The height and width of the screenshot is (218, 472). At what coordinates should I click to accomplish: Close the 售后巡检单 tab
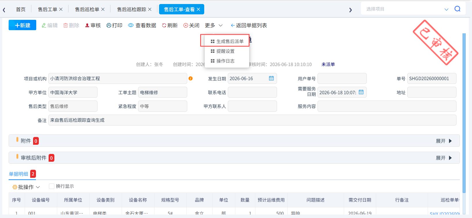(103, 9)
